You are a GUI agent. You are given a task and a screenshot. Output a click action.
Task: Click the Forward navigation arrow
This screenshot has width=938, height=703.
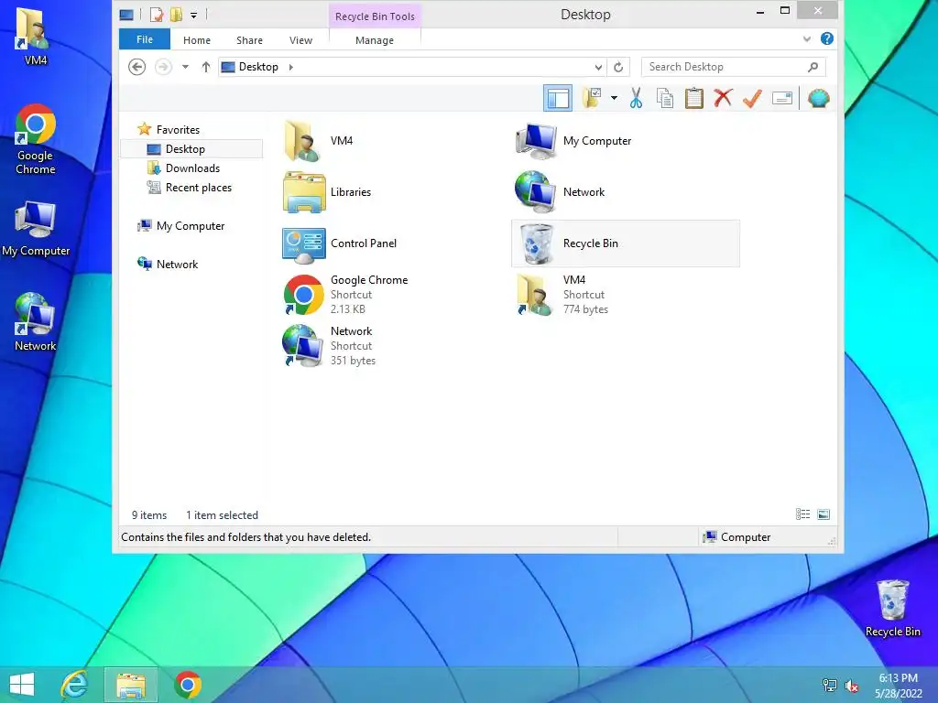163,67
